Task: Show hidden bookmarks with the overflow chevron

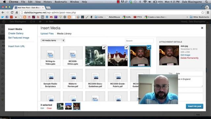Action: 187,17
